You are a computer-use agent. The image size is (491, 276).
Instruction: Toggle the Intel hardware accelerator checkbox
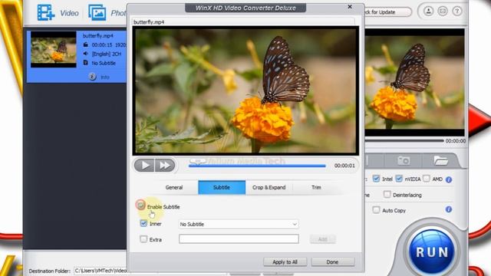click(376, 179)
